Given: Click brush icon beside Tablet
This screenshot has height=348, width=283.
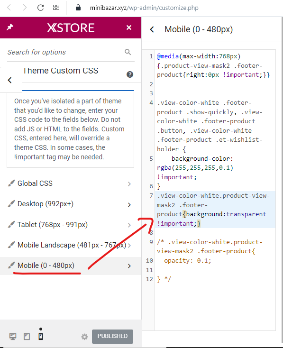Looking at the screenshot, I should click(x=11, y=224).
